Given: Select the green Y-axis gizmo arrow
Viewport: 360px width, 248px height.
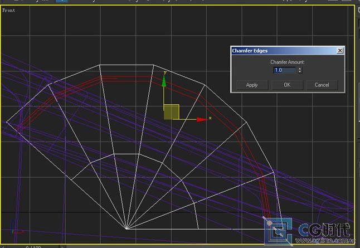Looking at the screenshot, I should click(x=164, y=81).
